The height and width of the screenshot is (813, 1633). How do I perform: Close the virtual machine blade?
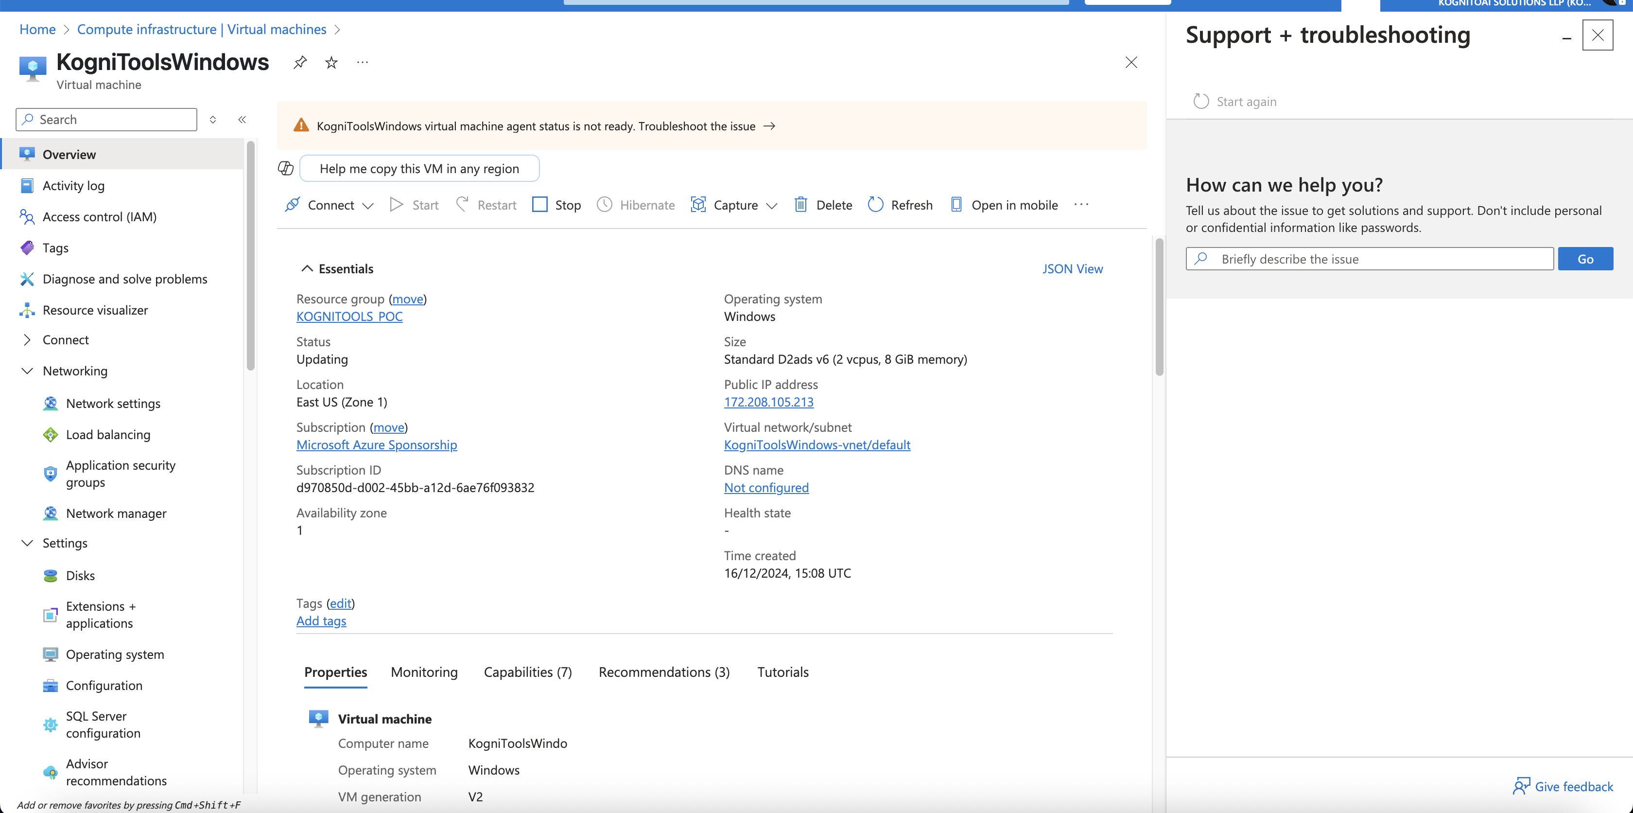point(1131,62)
